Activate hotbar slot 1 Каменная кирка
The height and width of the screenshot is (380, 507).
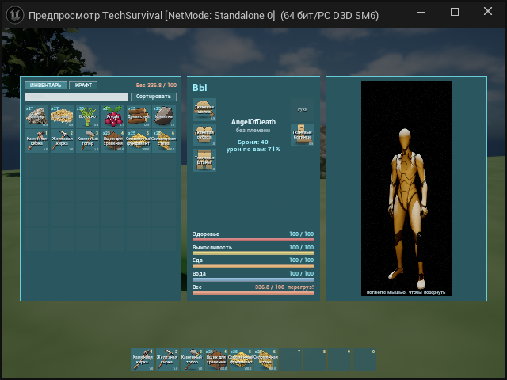click(143, 359)
